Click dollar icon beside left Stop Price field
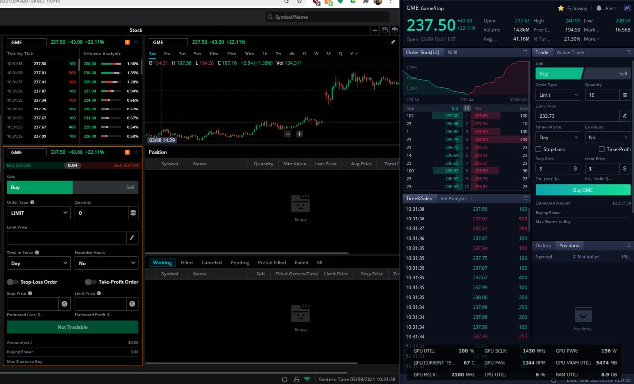The width and height of the screenshot is (634, 384). [x=64, y=304]
